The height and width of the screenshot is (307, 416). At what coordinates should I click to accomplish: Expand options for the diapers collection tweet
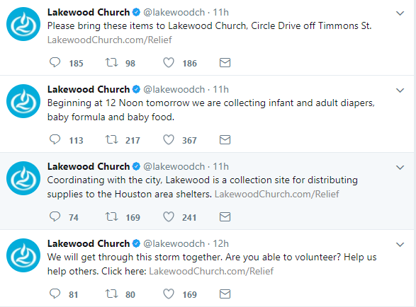(400, 91)
